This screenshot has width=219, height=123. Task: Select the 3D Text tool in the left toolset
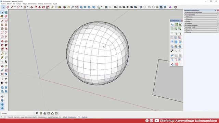point(6,61)
